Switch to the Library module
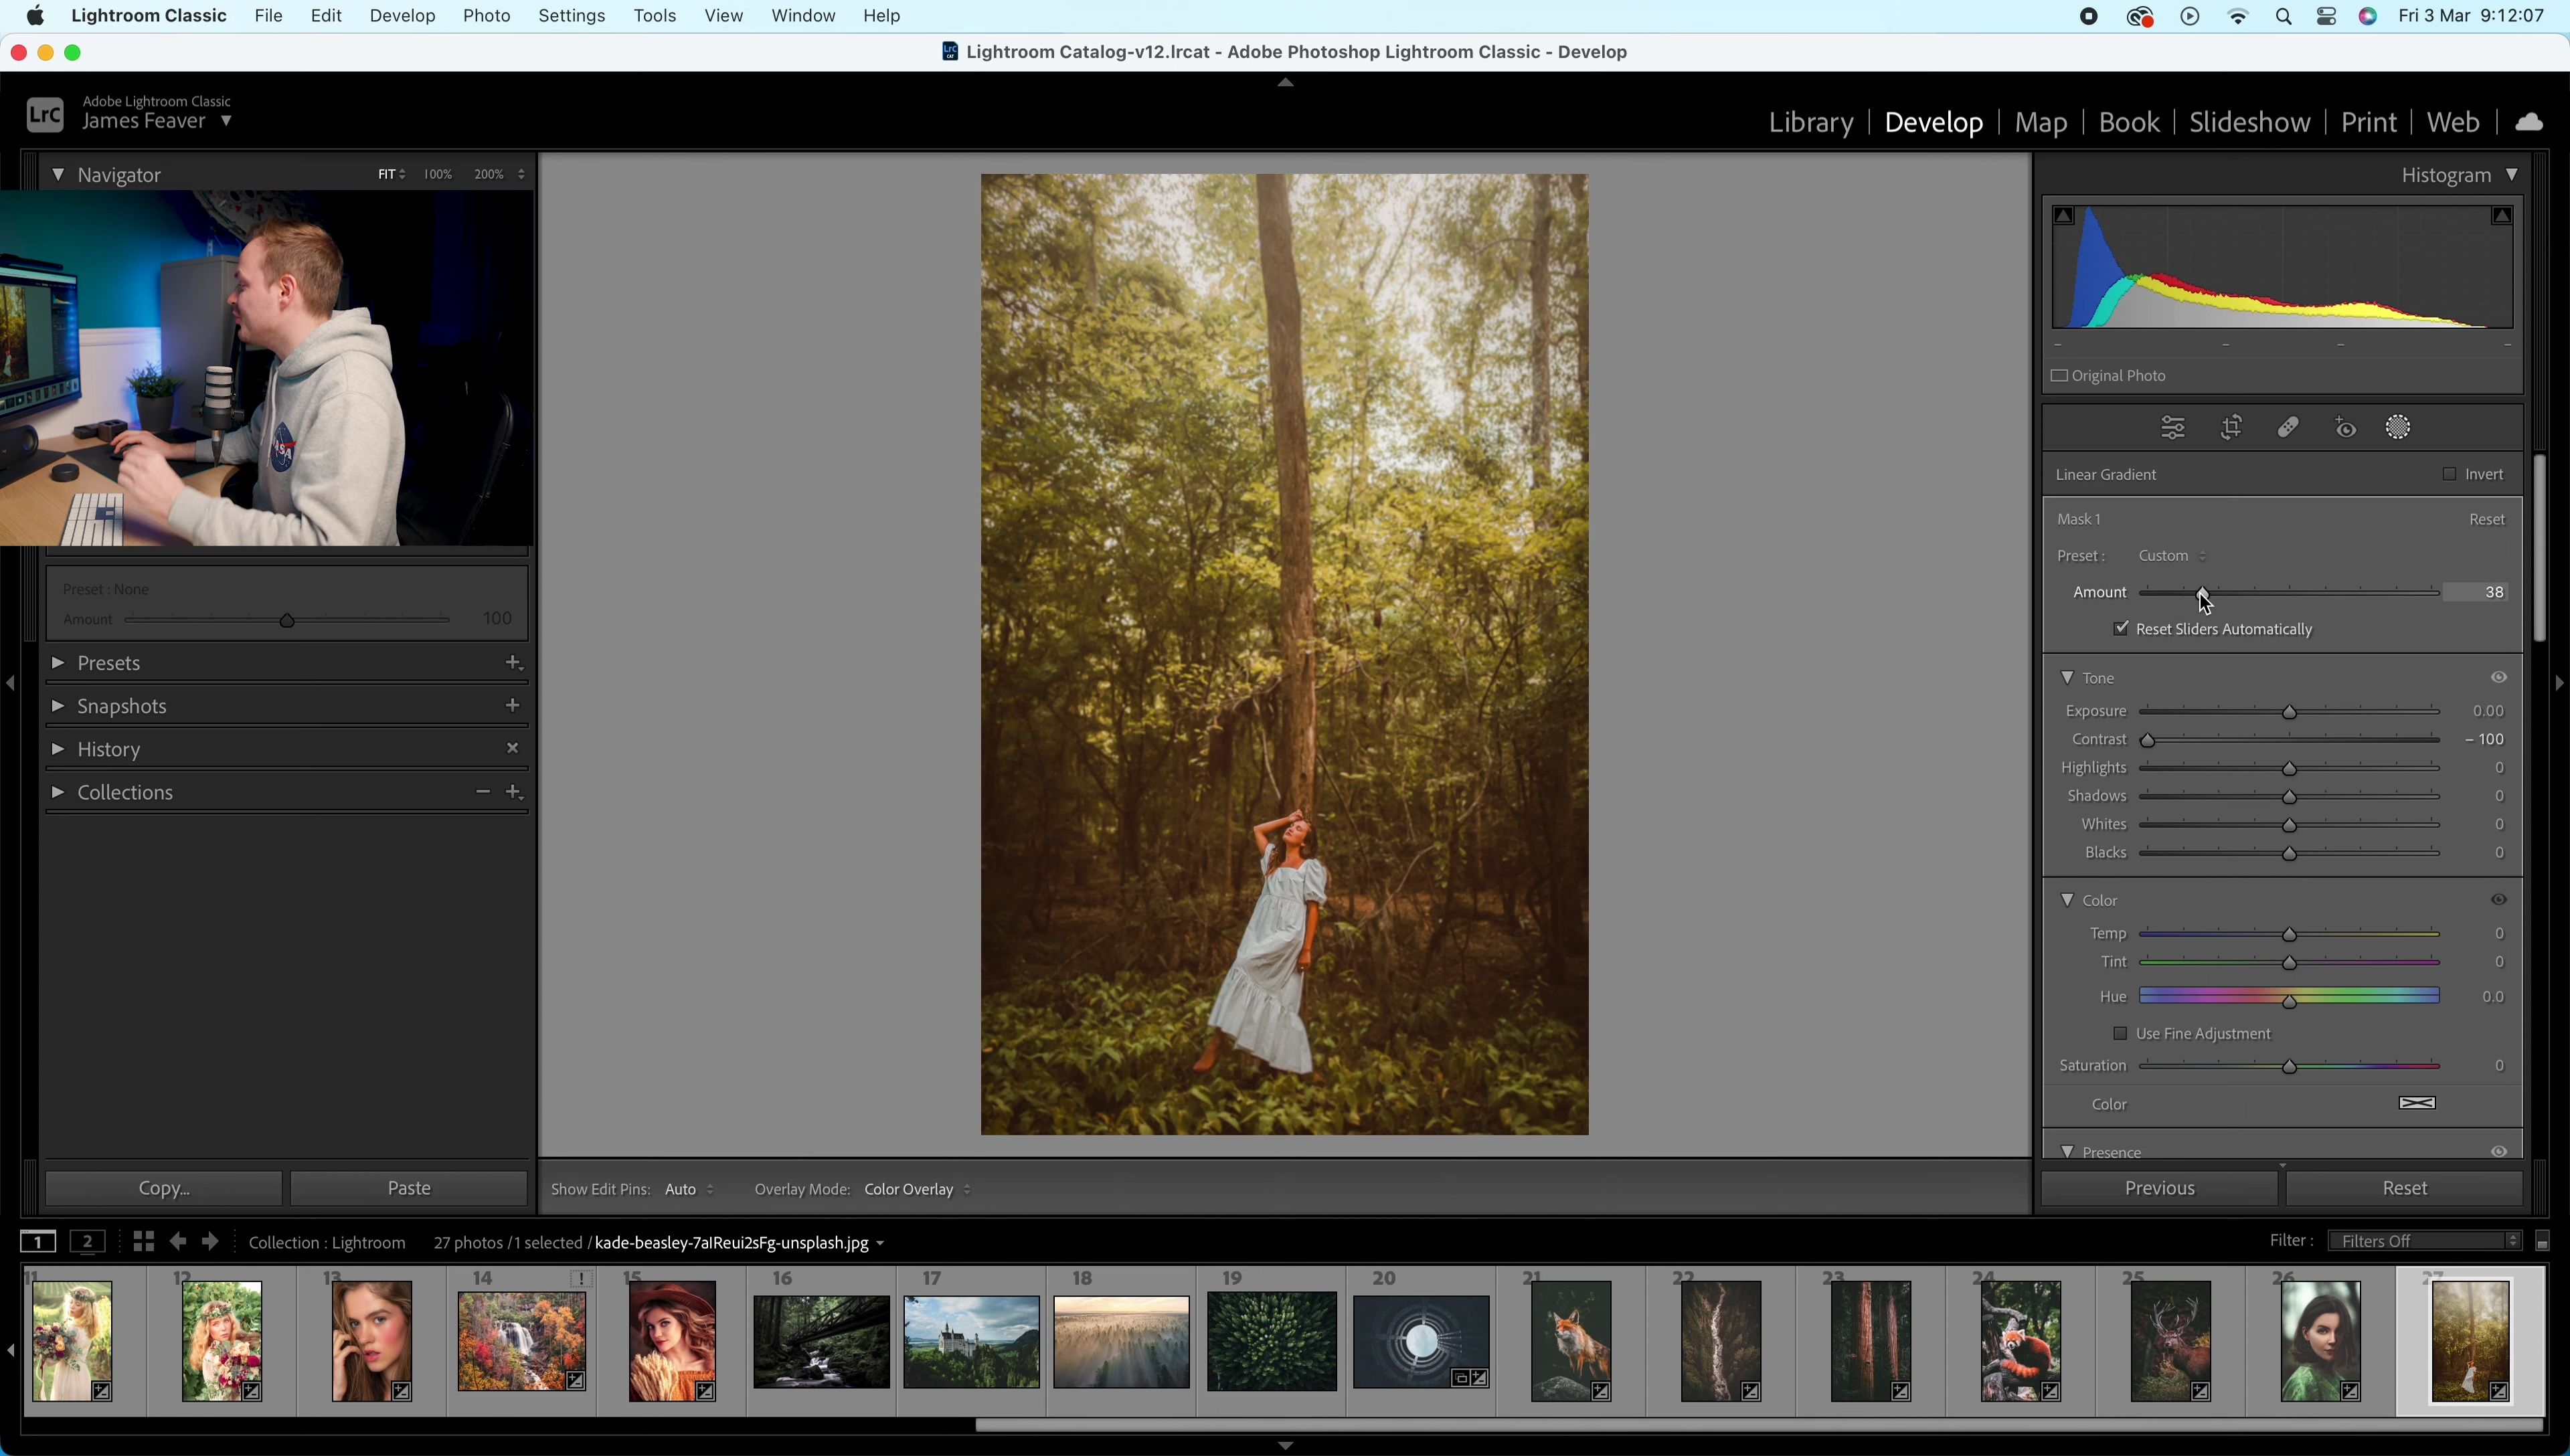The image size is (2570, 1456). [x=1810, y=122]
